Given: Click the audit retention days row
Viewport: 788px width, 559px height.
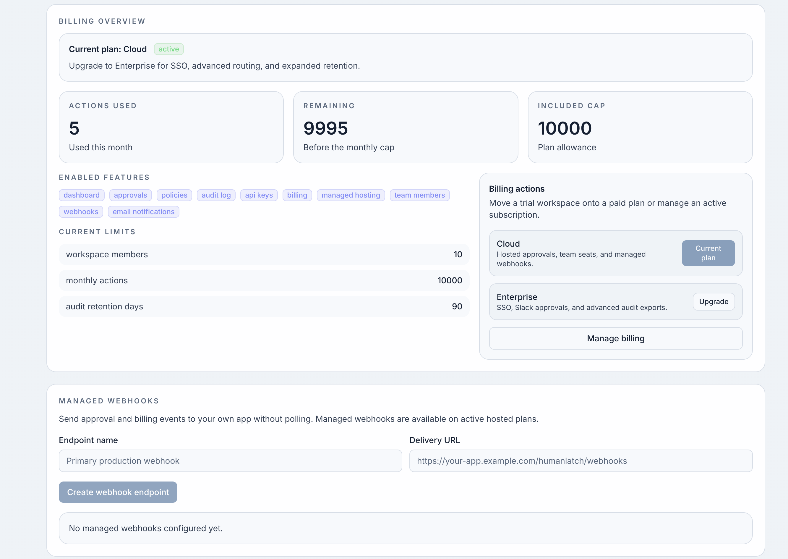Looking at the screenshot, I should tap(264, 306).
